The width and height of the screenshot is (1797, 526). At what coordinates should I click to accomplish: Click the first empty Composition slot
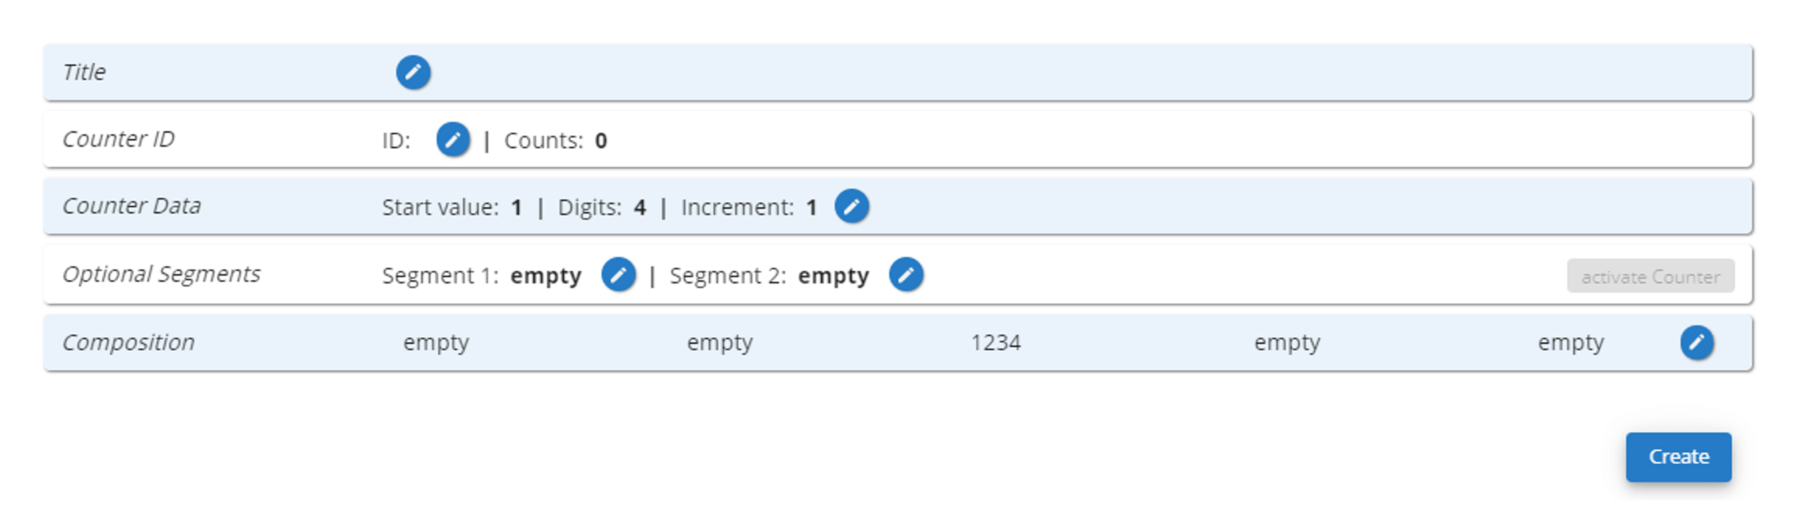click(x=436, y=343)
